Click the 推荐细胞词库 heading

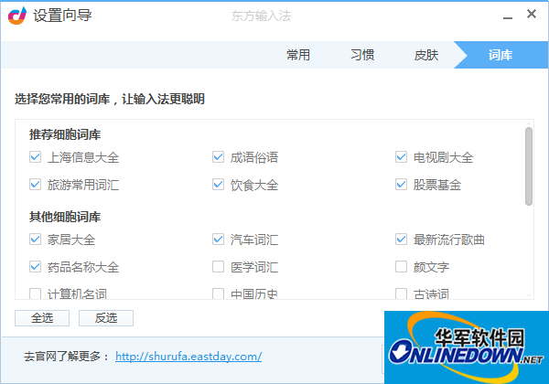coord(65,134)
